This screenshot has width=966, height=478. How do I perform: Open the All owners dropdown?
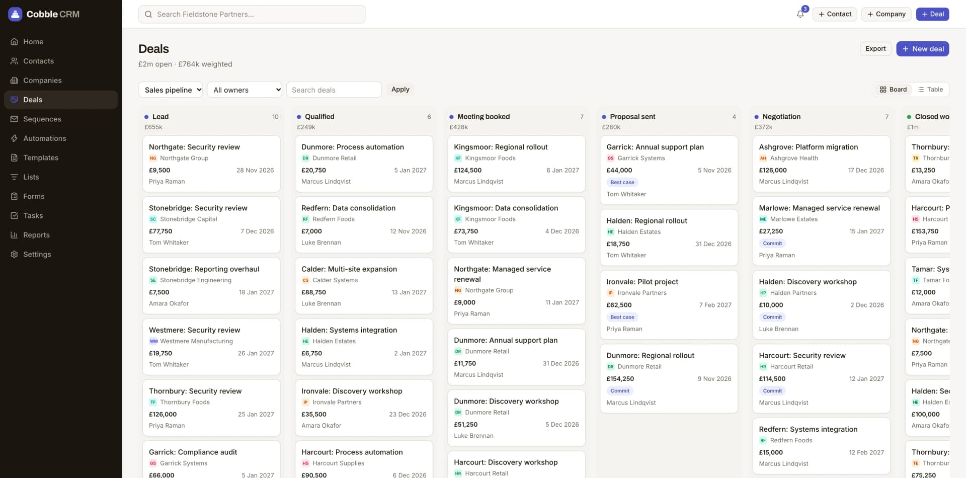tap(245, 90)
